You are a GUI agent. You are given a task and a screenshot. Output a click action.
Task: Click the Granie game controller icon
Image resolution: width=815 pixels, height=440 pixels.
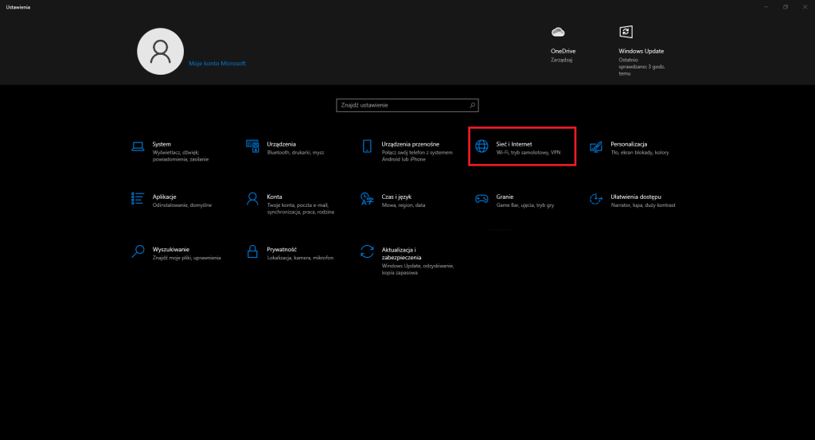point(482,198)
